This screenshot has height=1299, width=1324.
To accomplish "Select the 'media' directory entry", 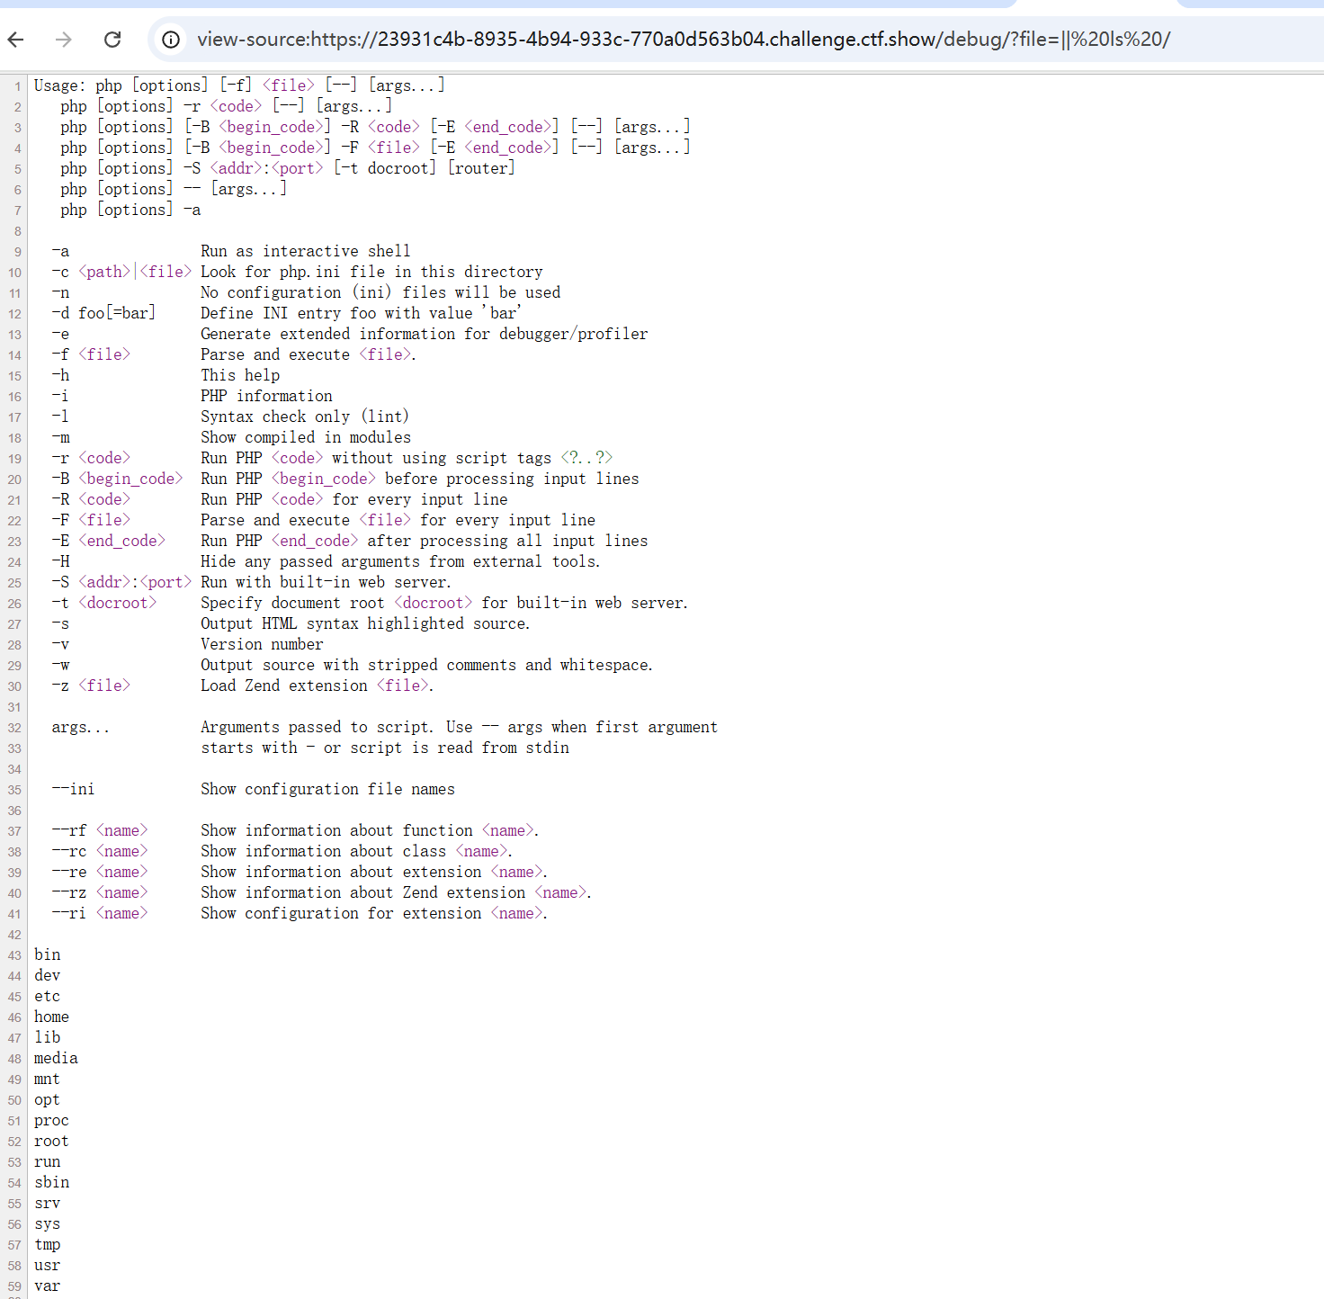I will (56, 1058).
